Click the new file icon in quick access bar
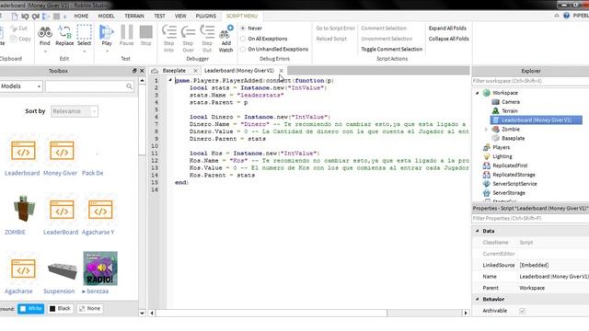 [x=15, y=17]
